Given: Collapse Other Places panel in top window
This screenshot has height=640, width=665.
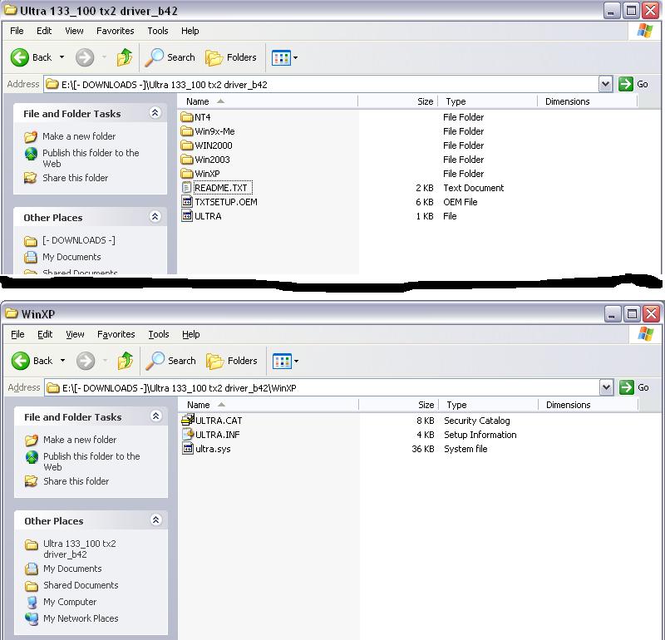Looking at the screenshot, I should [155, 217].
